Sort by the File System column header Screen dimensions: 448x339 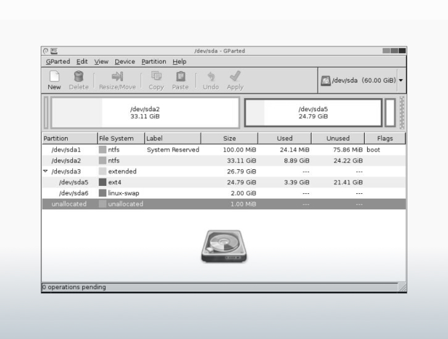coord(121,138)
